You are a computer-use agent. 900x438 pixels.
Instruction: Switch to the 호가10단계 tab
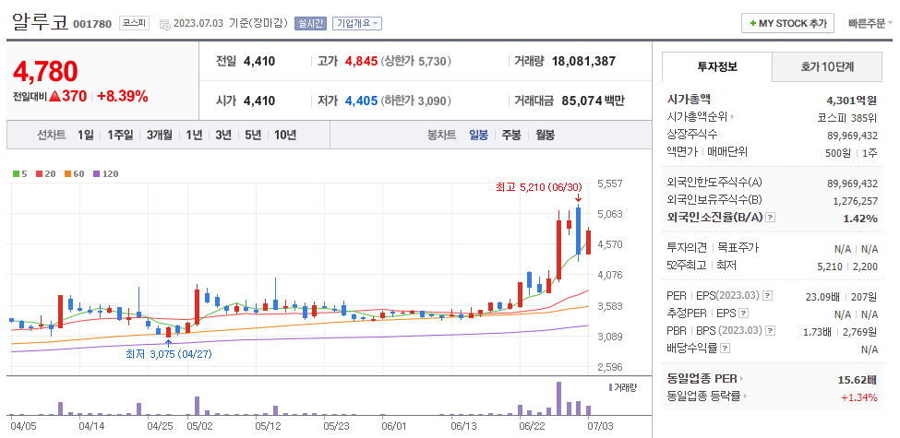(x=827, y=66)
